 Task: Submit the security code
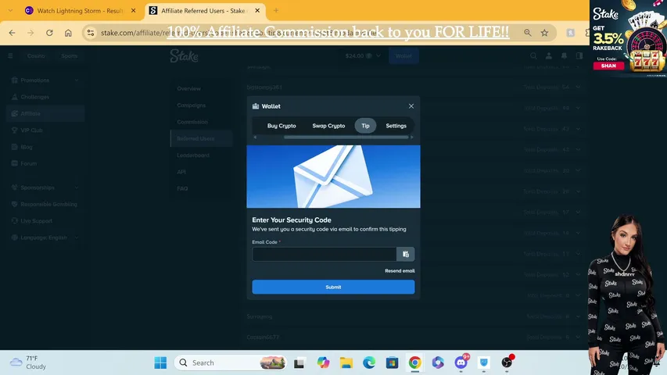pyautogui.click(x=333, y=287)
